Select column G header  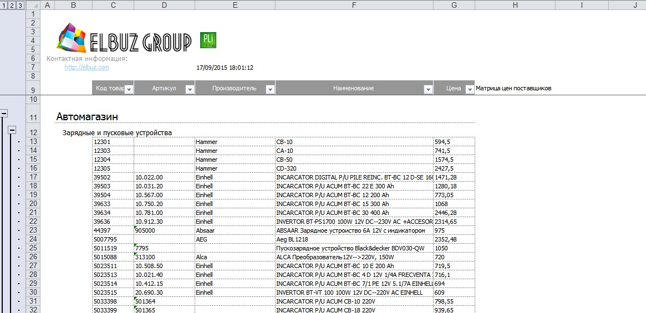454,5
